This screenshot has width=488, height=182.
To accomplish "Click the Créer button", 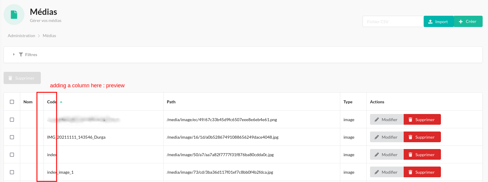I will point(468,21).
